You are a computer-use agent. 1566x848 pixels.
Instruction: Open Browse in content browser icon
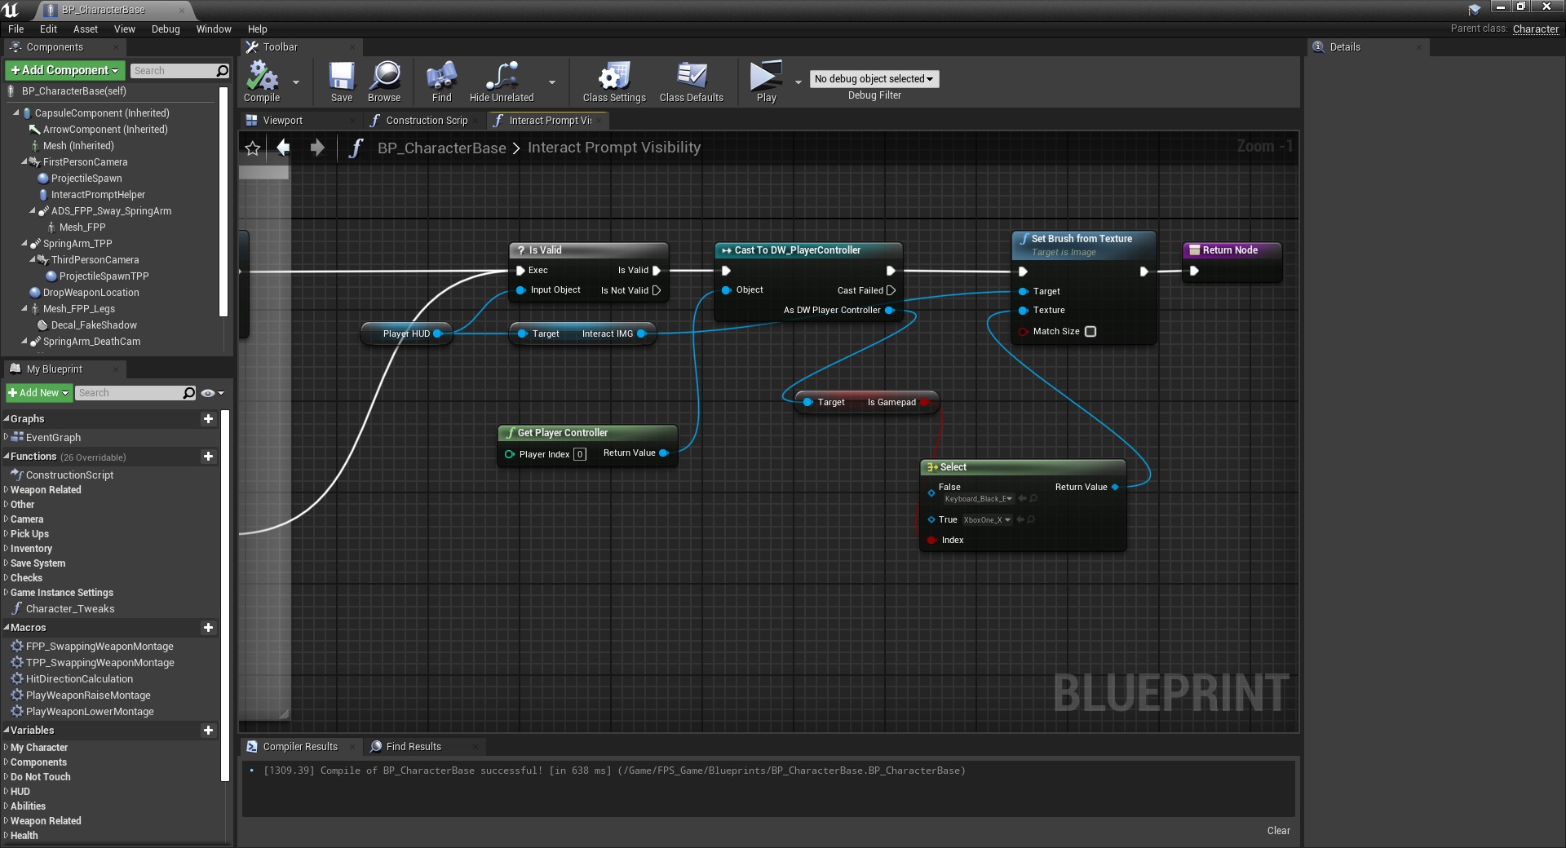coord(384,77)
